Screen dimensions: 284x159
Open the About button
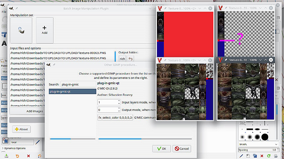21,129
